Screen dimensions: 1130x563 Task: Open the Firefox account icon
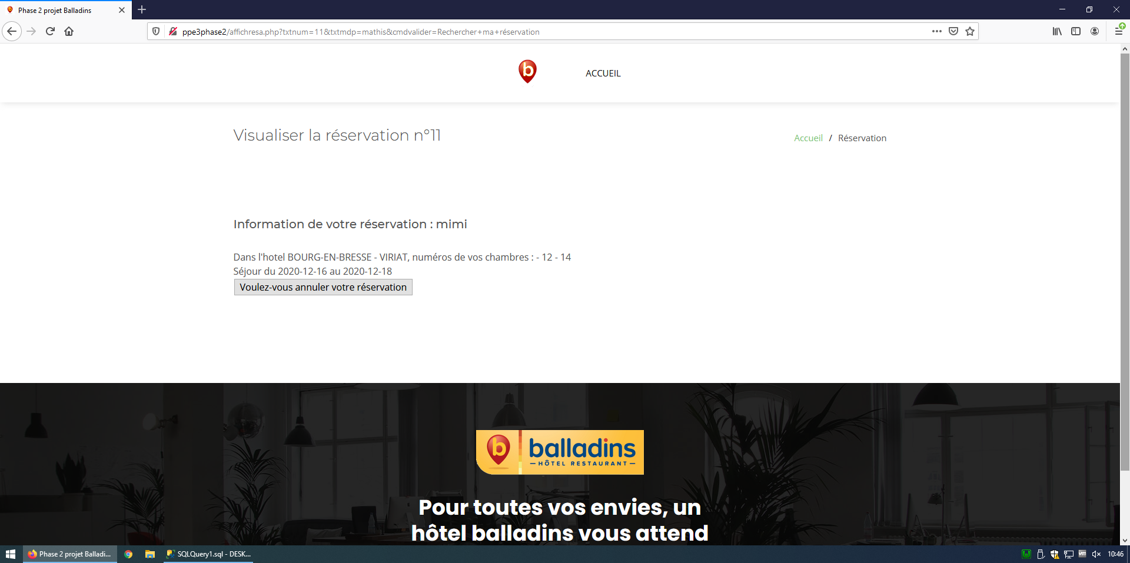pyautogui.click(x=1095, y=31)
